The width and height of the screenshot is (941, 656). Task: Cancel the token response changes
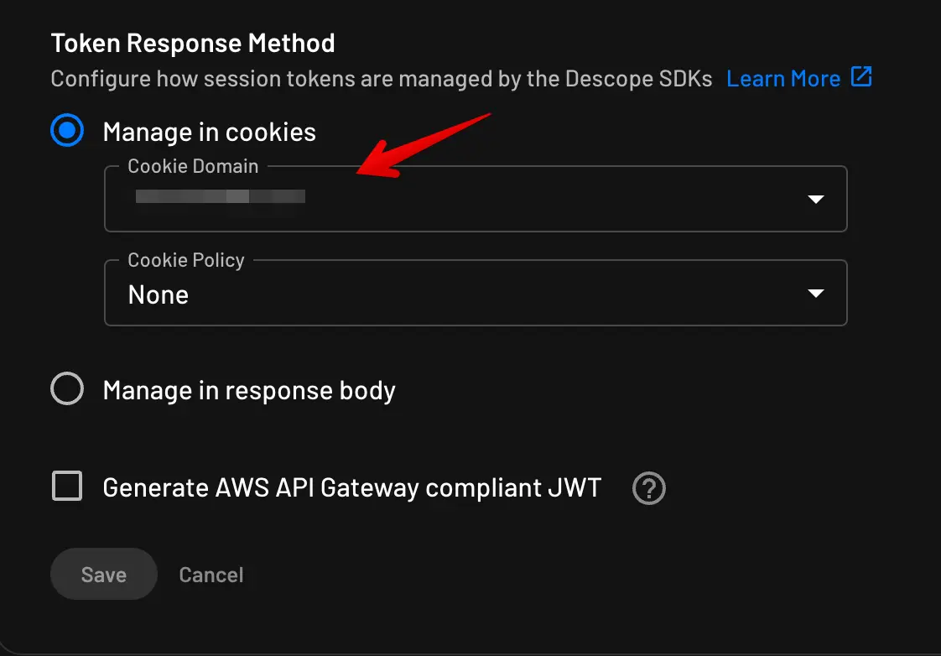click(211, 574)
